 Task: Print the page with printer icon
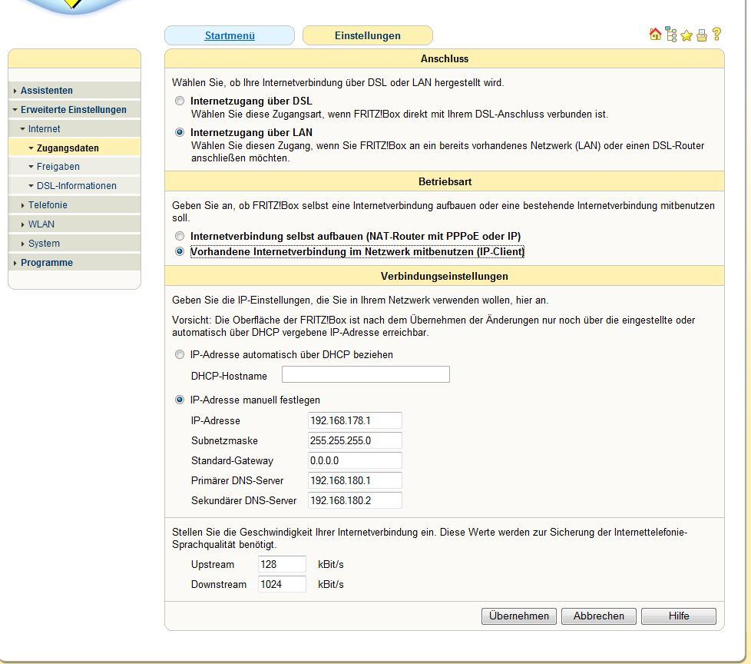tap(702, 35)
